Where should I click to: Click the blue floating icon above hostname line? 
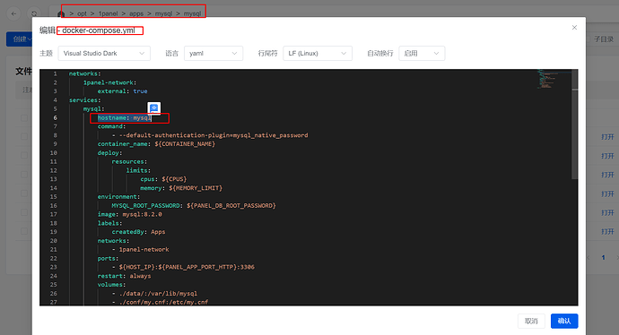point(154,107)
